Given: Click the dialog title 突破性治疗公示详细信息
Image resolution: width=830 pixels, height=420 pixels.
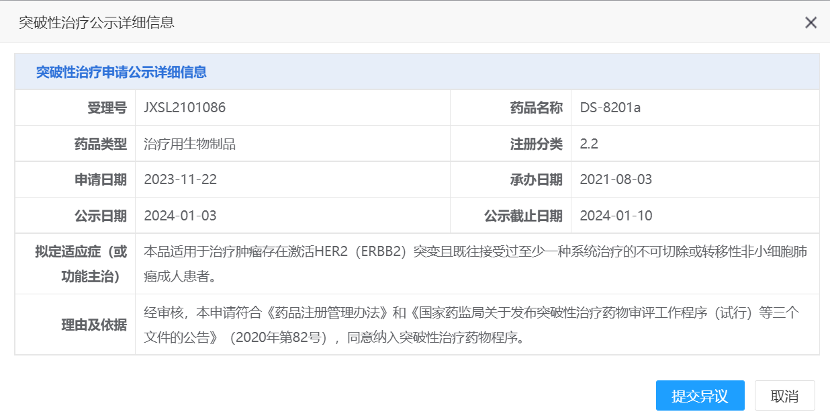Looking at the screenshot, I should coord(97,23).
